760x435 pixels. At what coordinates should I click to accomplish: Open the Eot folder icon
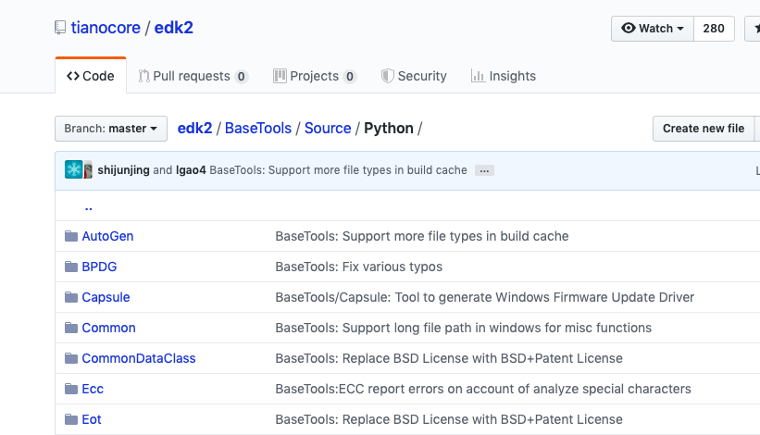pos(71,419)
